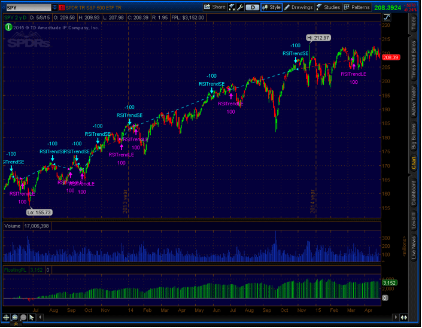Click the zoom in magnifier icon
The width and height of the screenshot is (422, 328).
point(15,318)
